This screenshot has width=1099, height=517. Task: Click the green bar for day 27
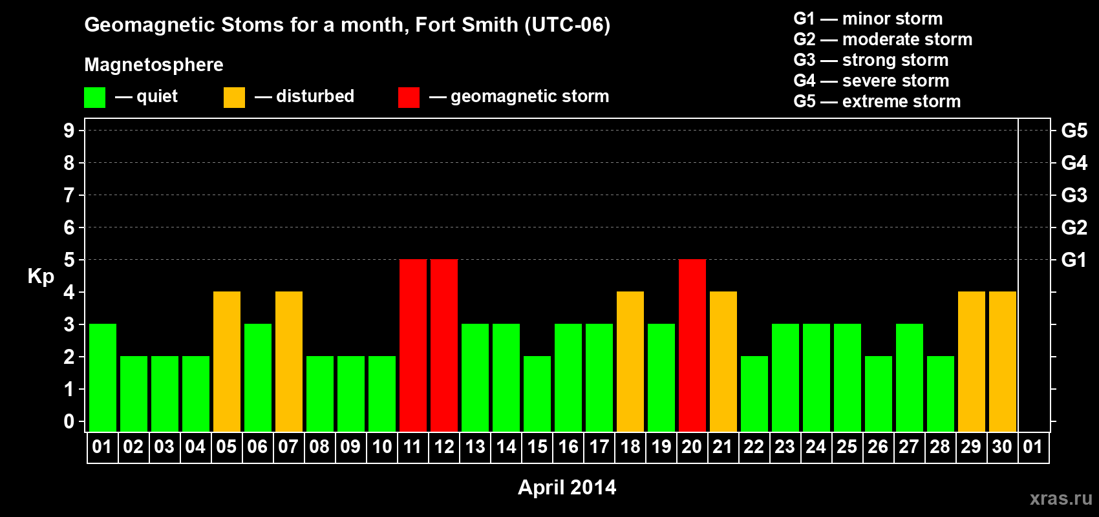pos(910,378)
